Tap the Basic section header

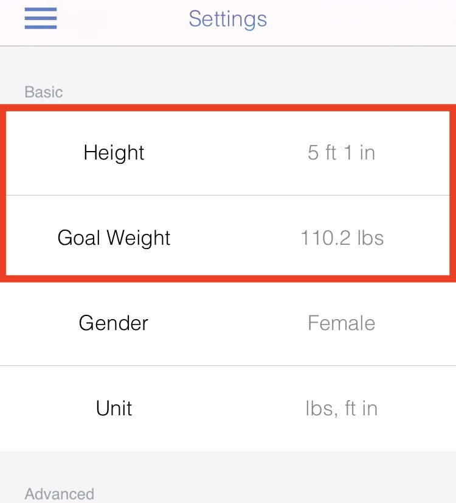click(44, 92)
